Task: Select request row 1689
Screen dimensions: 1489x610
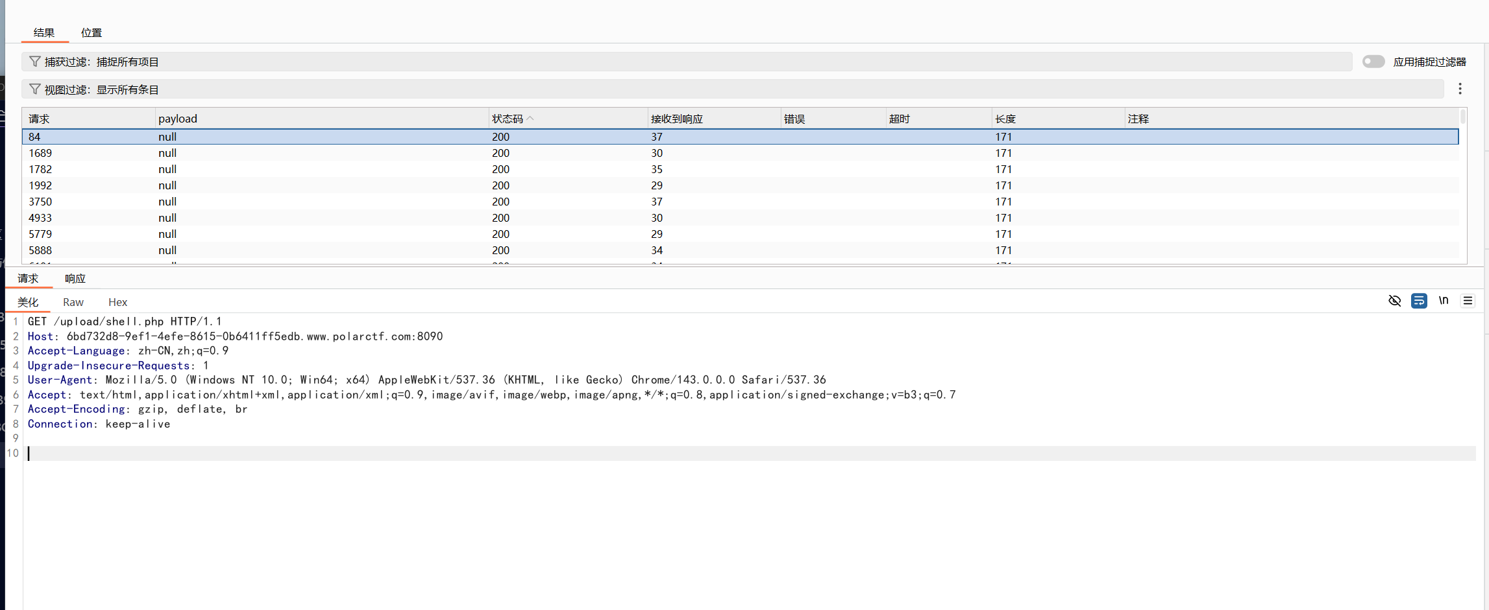Action: [x=740, y=153]
